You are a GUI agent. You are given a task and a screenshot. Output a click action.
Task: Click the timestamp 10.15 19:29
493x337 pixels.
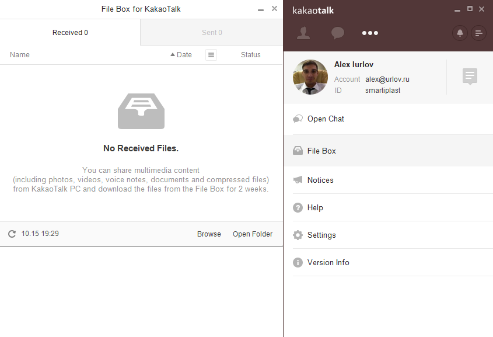click(x=40, y=234)
